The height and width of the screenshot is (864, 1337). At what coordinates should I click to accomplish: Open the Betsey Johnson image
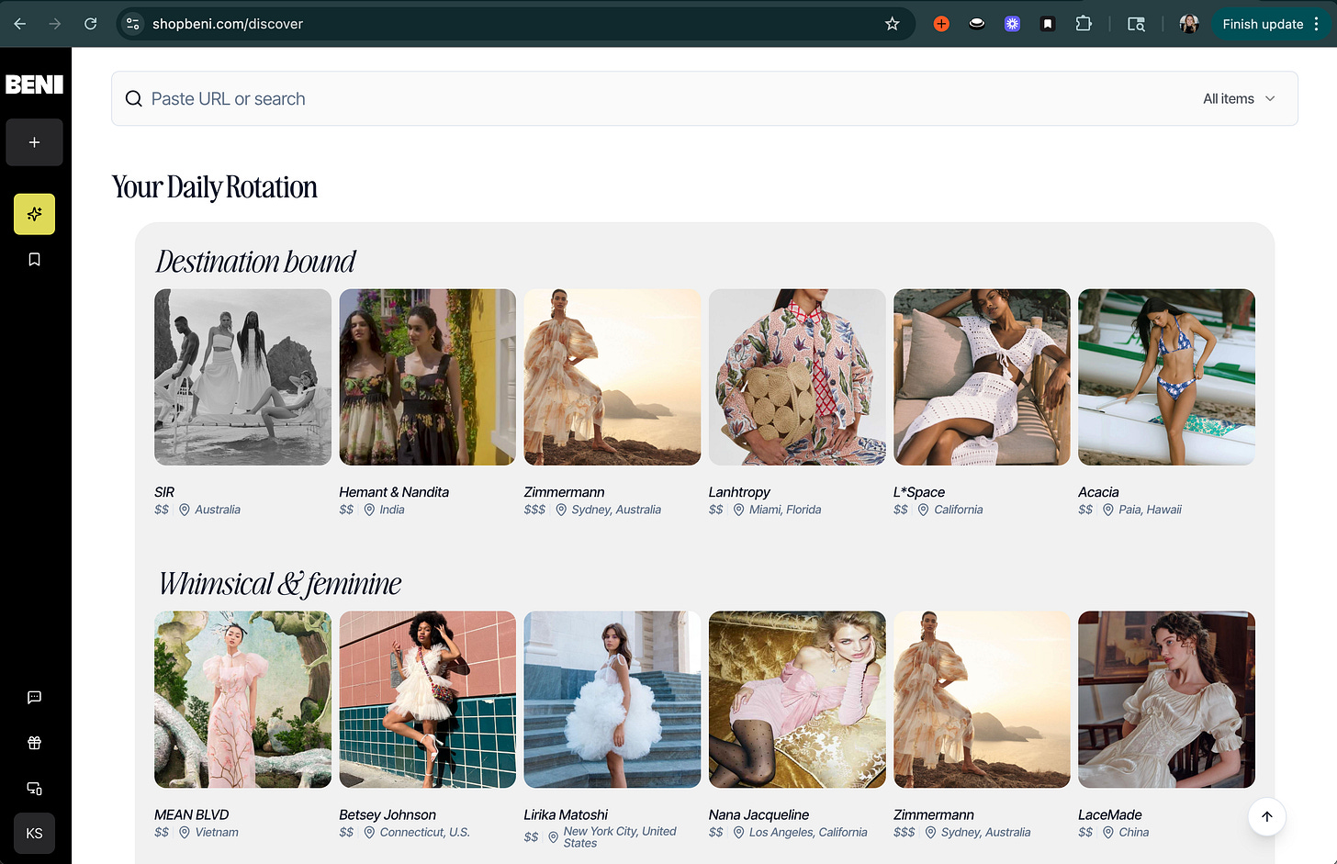[x=427, y=700]
